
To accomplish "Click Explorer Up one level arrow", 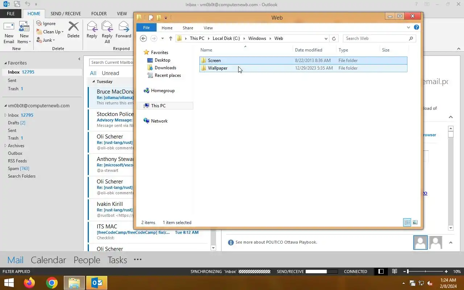I will click(x=170, y=38).
